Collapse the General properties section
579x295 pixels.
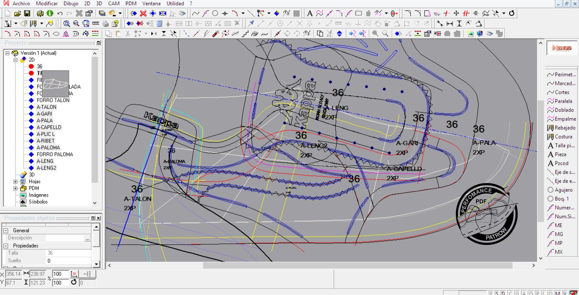coord(6,230)
